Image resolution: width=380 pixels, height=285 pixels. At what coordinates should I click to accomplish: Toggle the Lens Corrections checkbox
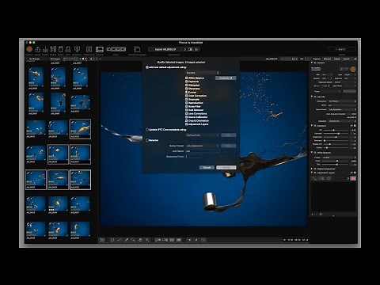(x=186, y=113)
